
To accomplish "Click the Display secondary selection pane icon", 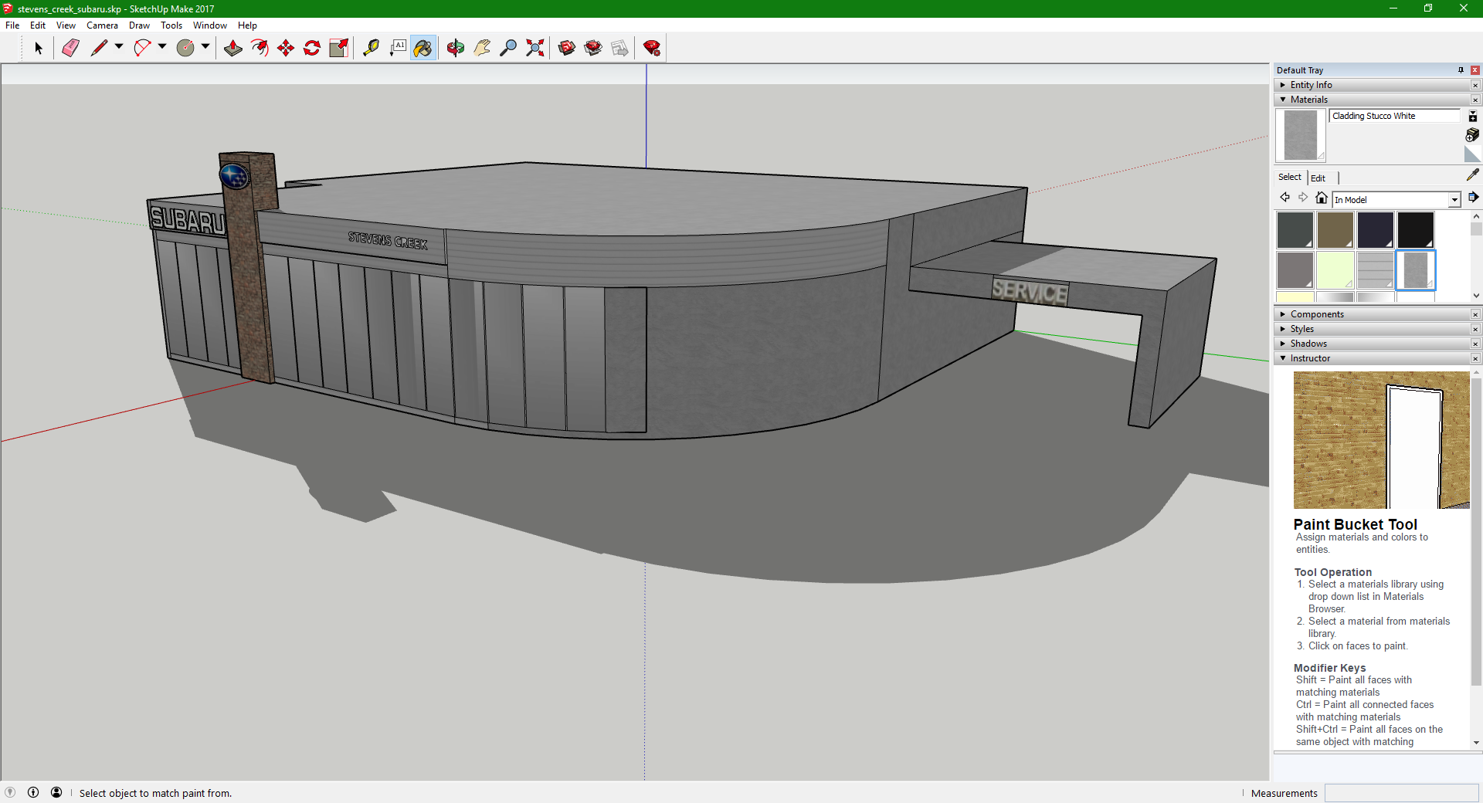I will (1473, 116).
